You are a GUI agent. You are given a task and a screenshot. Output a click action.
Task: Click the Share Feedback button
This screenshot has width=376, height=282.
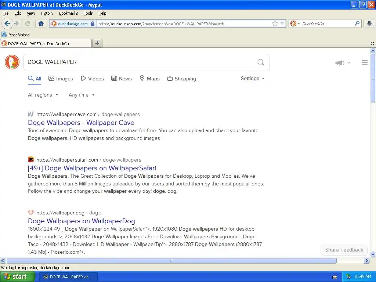tap(344, 250)
